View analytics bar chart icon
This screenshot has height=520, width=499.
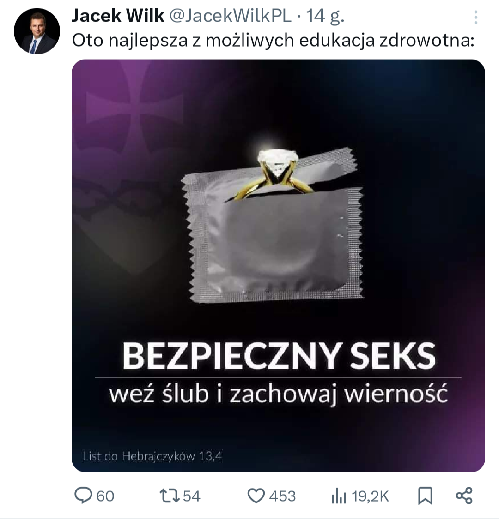(x=338, y=496)
